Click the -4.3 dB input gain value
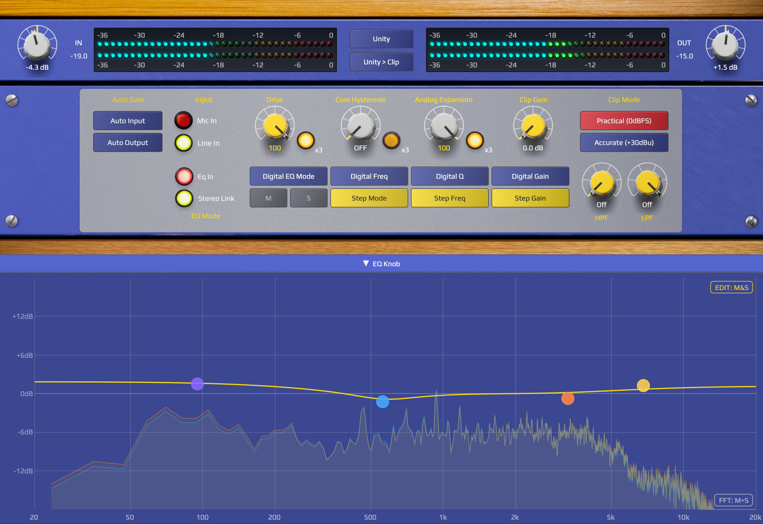763x524 pixels. pyautogui.click(x=37, y=67)
